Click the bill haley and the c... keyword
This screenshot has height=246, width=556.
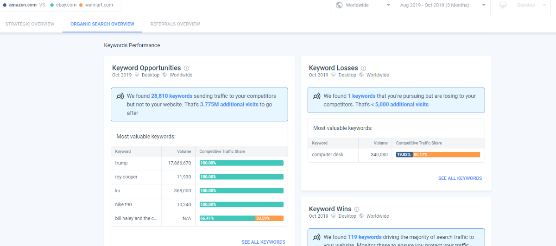pos(136,218)
